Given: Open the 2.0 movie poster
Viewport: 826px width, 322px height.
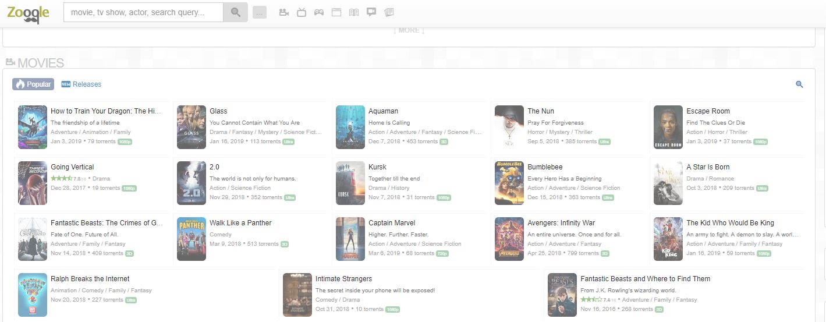Looking at the screenshot, I should pos(192,183).
